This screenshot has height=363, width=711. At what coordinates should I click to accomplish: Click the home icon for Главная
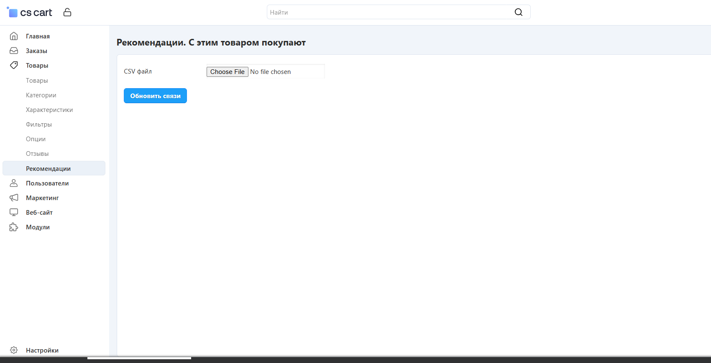(x=14, y=36)
